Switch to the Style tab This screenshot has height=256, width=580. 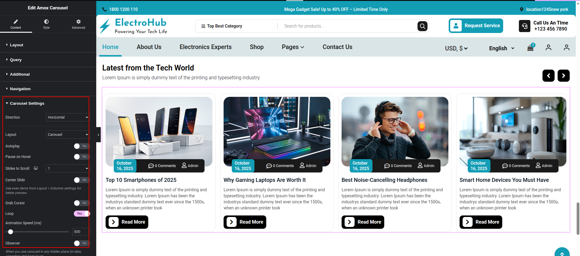46,24
